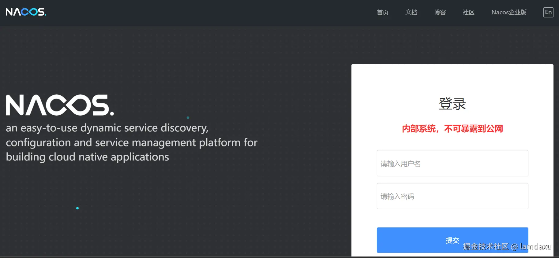Click the Nacos logo in the header
Image resolution: width=559 pixels, height=258 pixels.
click(26, 12)
